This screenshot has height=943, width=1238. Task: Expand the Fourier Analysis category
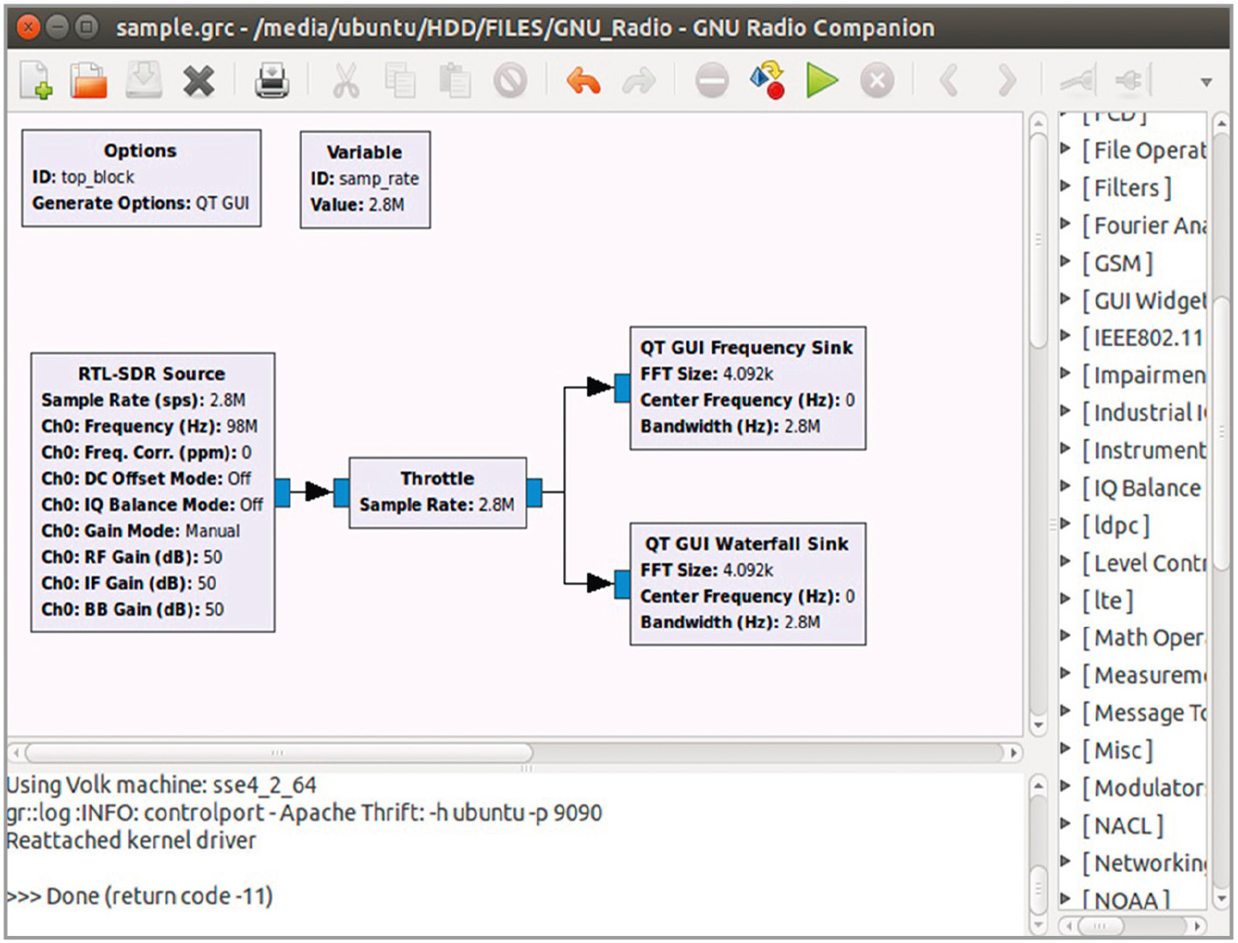(x=1065, y=224)
